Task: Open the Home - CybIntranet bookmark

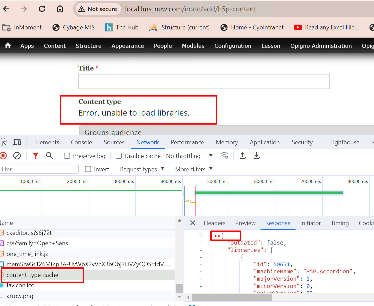Action: tap(252, 27)
